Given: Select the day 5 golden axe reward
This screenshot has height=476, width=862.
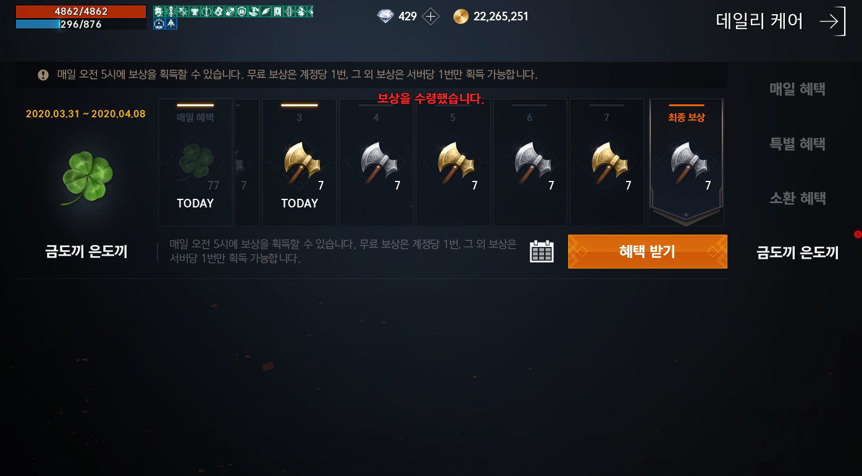Looking at the screenshot, I should (x=453, y=162).
